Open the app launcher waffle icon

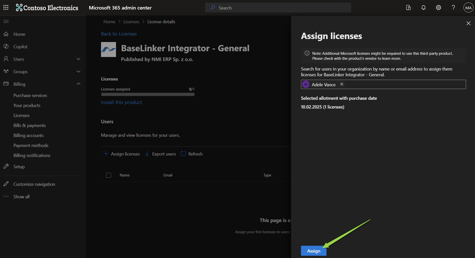(x=6, y=7)
